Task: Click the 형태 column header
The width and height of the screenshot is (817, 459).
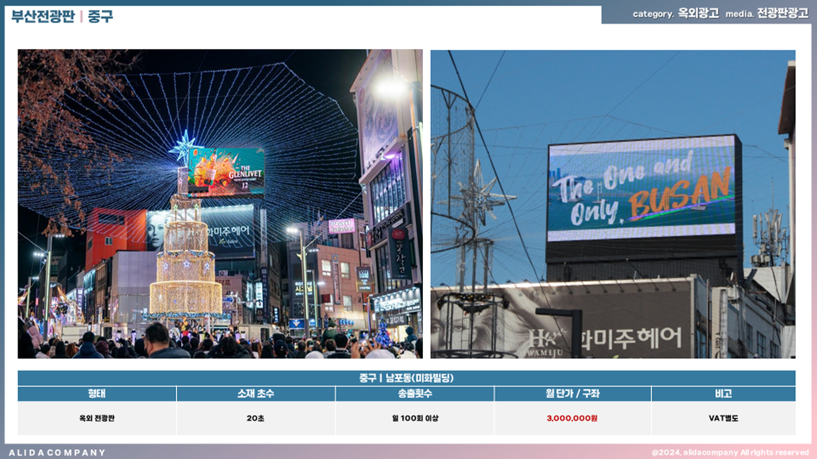Action: coord(97,394)
